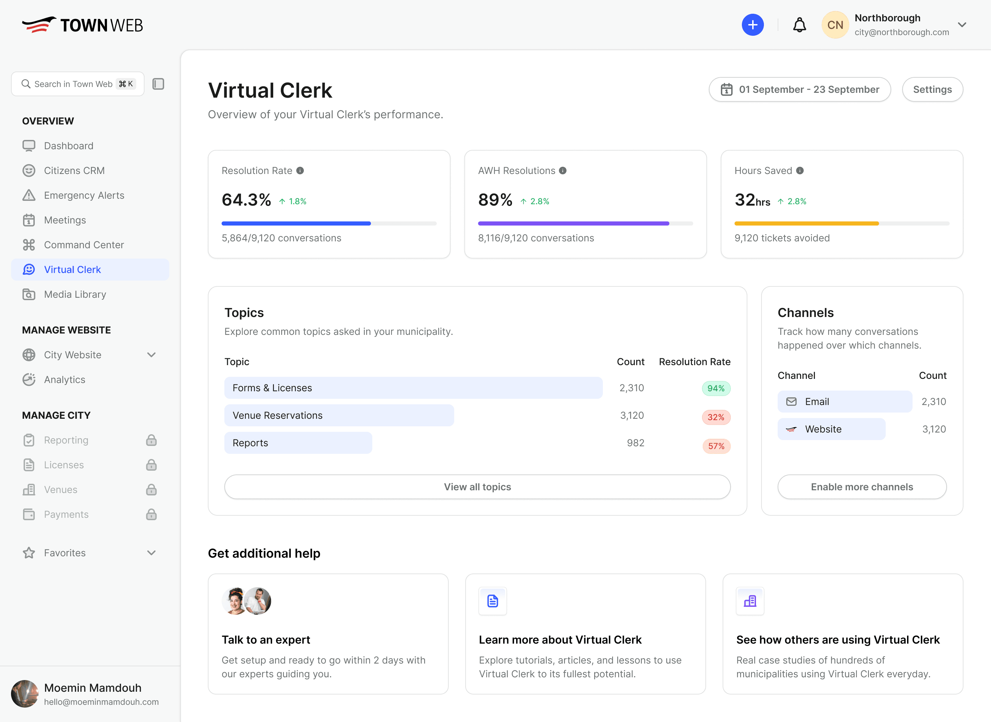Click the Resolution Rate column header in Topics
This screenshot has width=991, height=722.
tap(694, 362)
